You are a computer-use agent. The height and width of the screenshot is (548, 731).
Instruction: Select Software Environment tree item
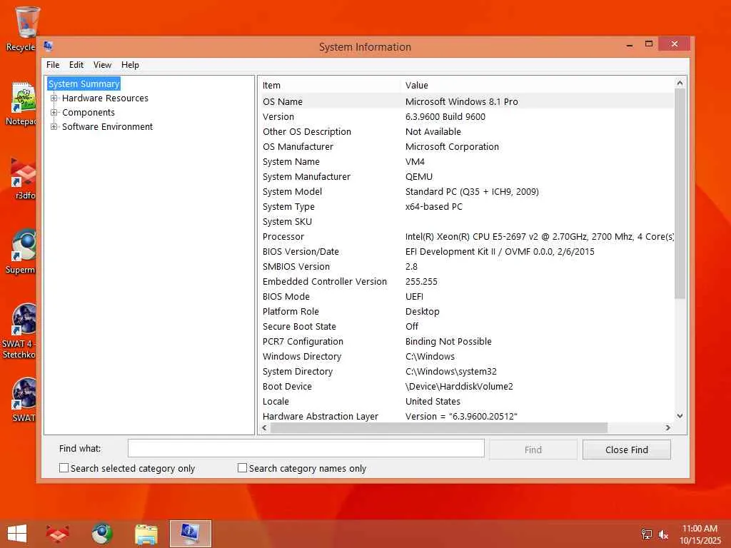click(x=107, y=127)
